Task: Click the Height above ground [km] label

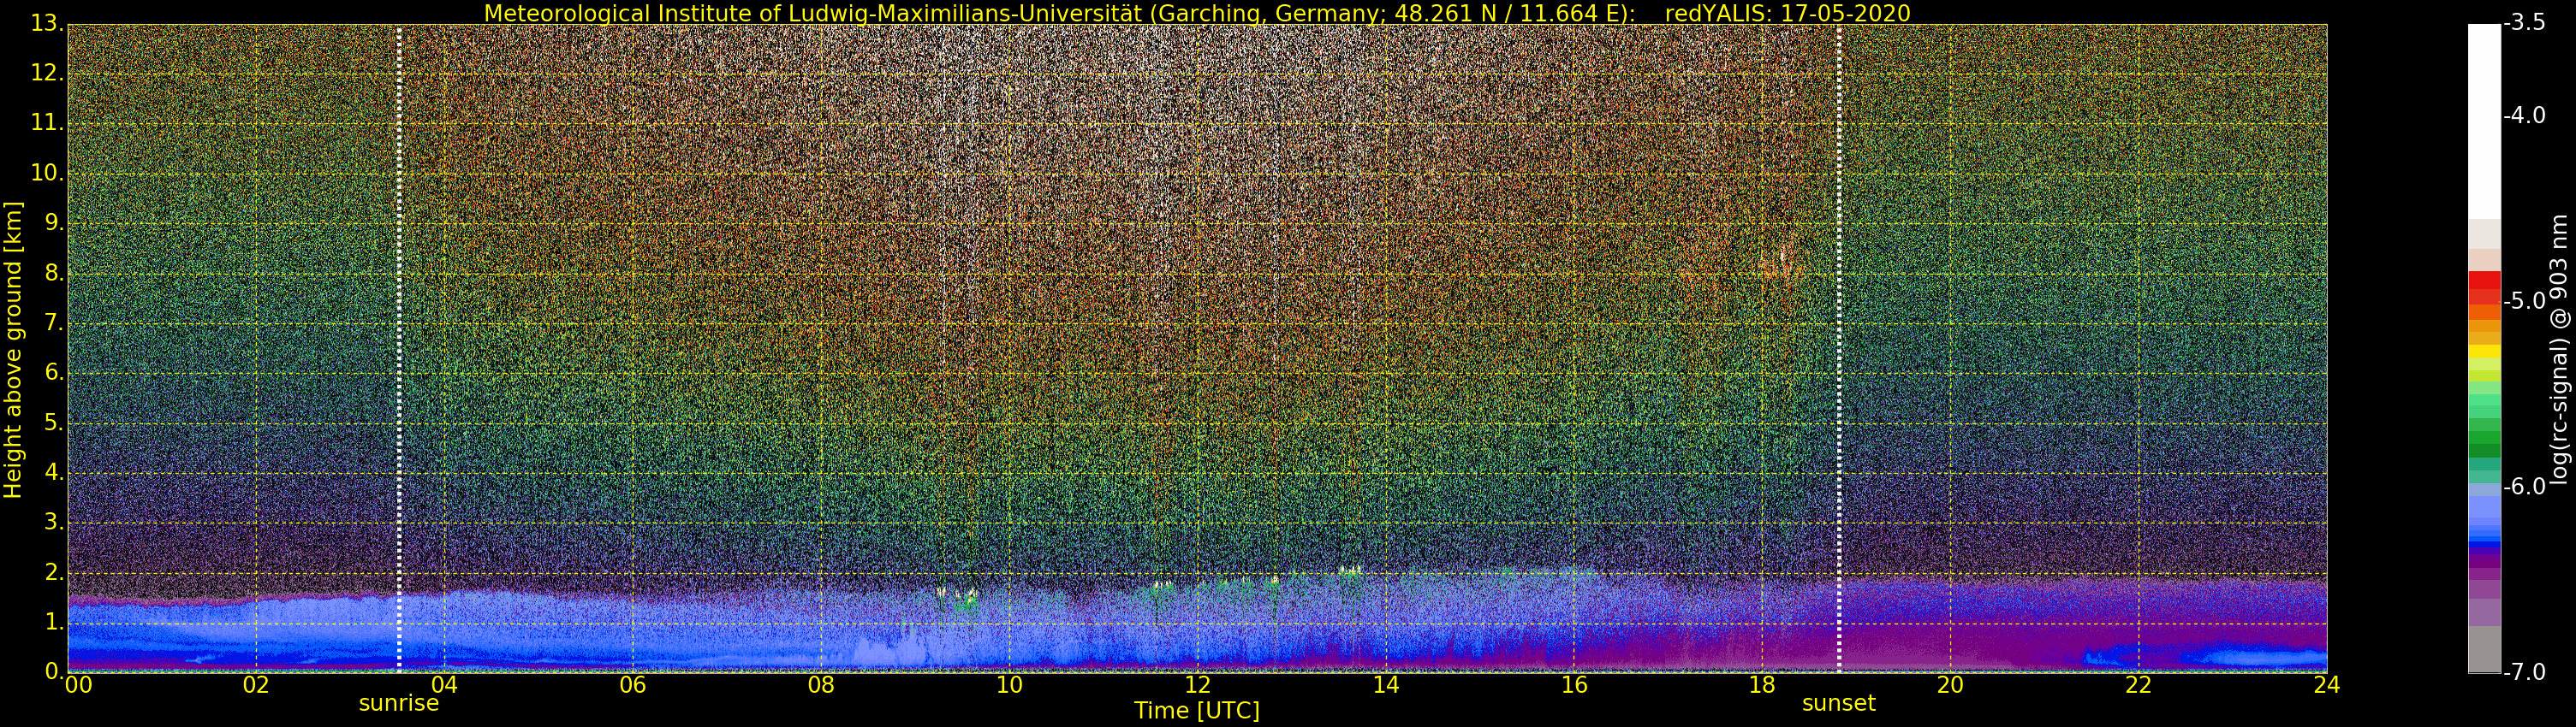Action: (x=13, y=350)
